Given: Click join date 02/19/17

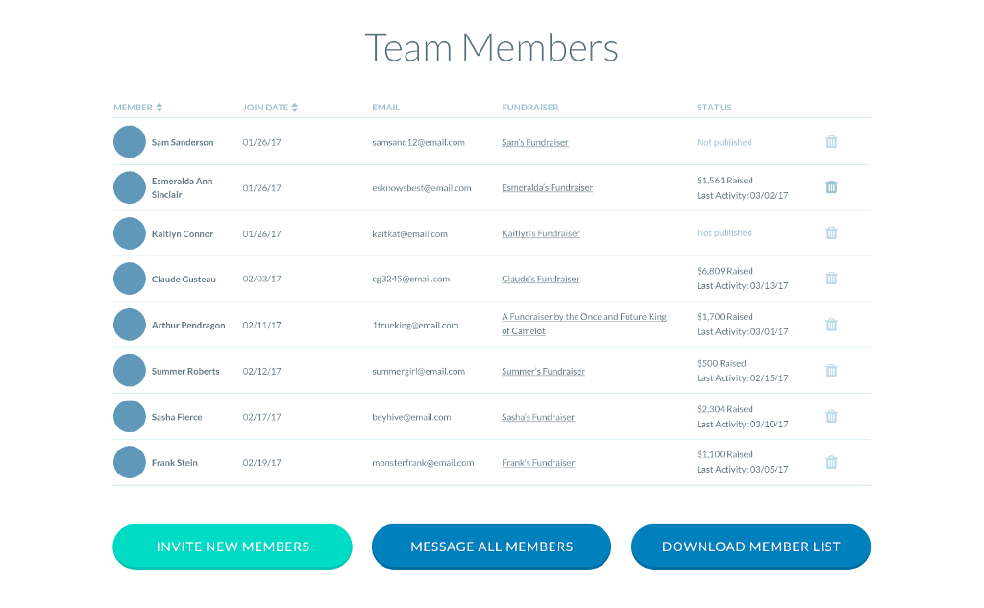Looking at the screenshot, I should pos(261,462).
